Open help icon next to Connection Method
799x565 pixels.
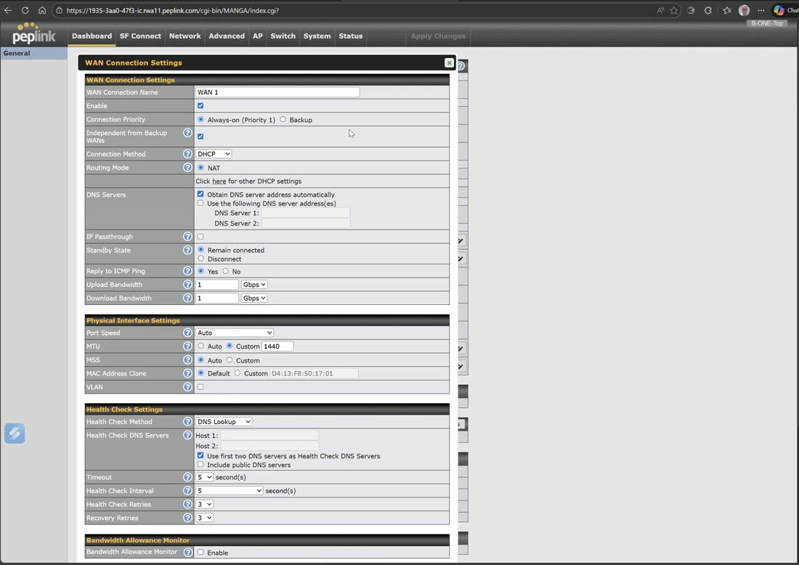click(187, 154)
